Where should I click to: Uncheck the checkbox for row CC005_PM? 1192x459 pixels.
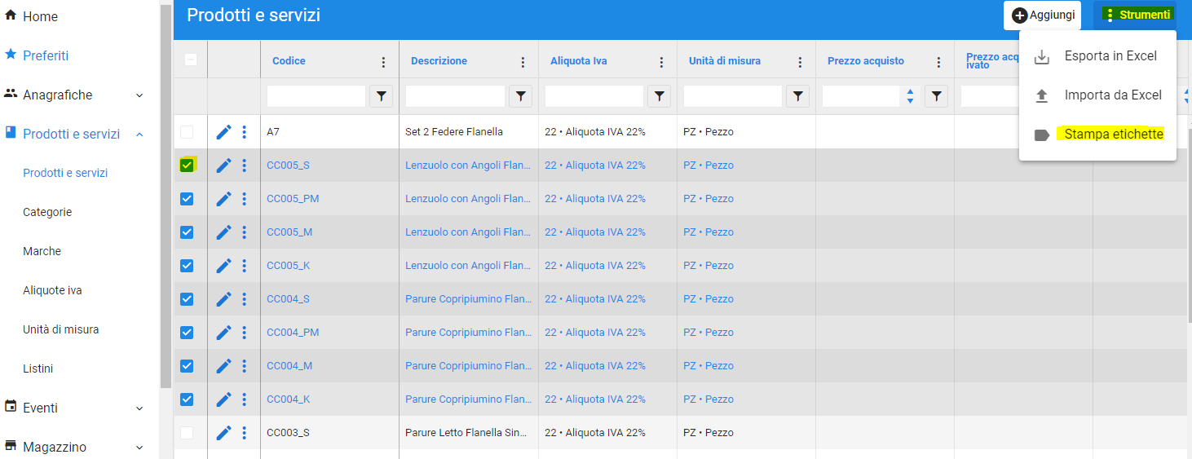187,199
